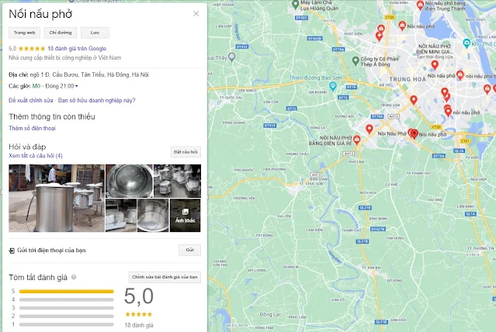
Task: Click Đề xuất chỉnh sửa link
Action: 31,100
